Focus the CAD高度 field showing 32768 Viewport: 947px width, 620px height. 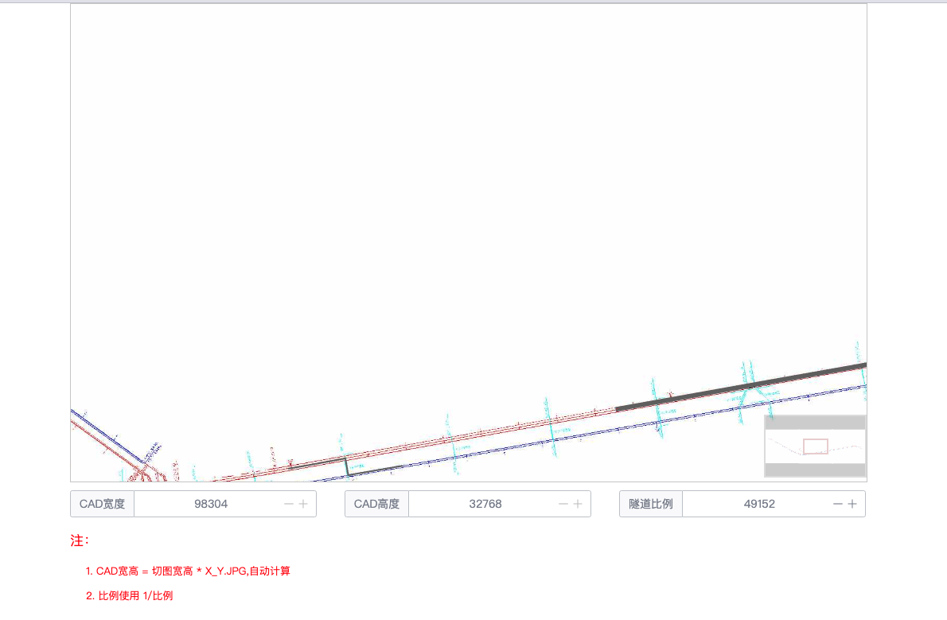point(485,504)
